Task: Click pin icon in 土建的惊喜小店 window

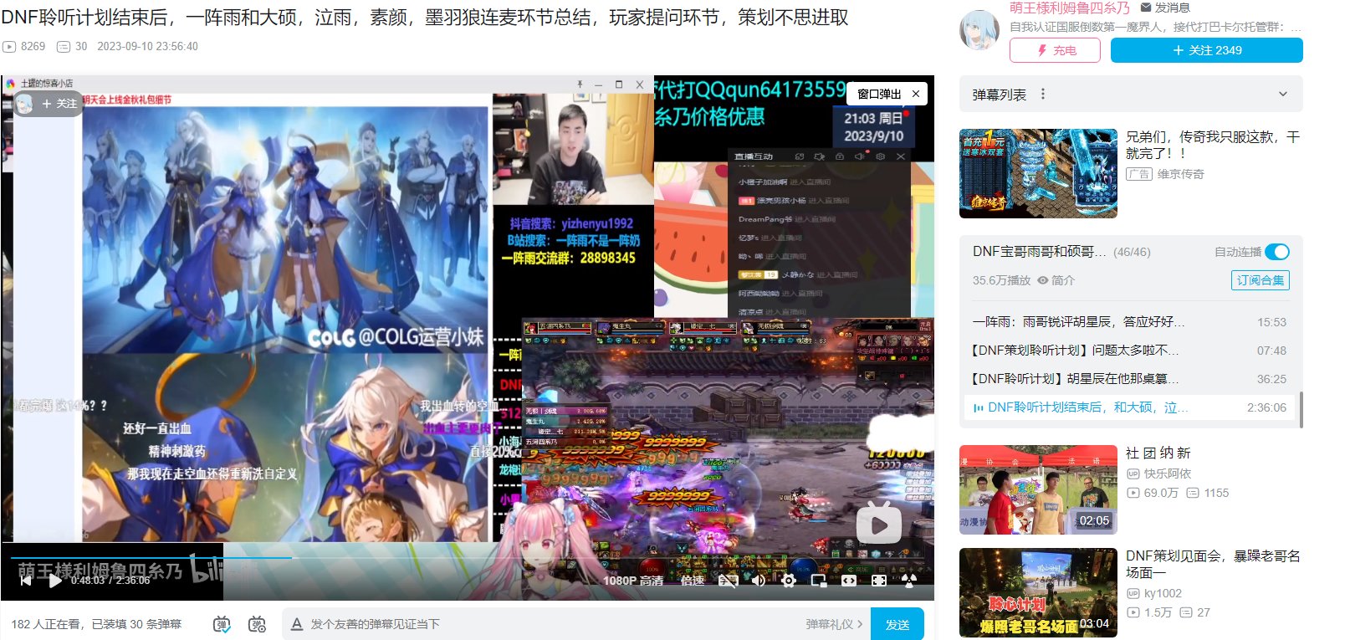Action: [x=579, y=84]
